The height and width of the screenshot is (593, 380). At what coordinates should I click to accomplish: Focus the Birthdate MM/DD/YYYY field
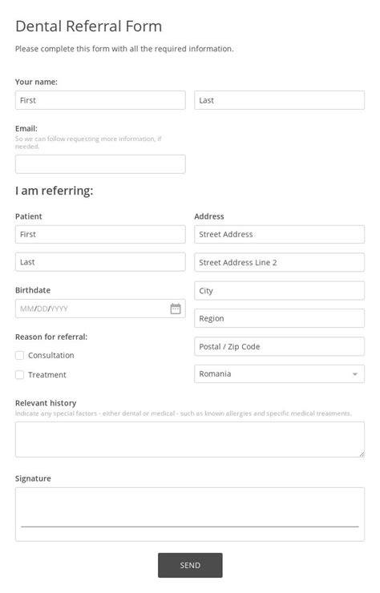click(x=100, y=309)
